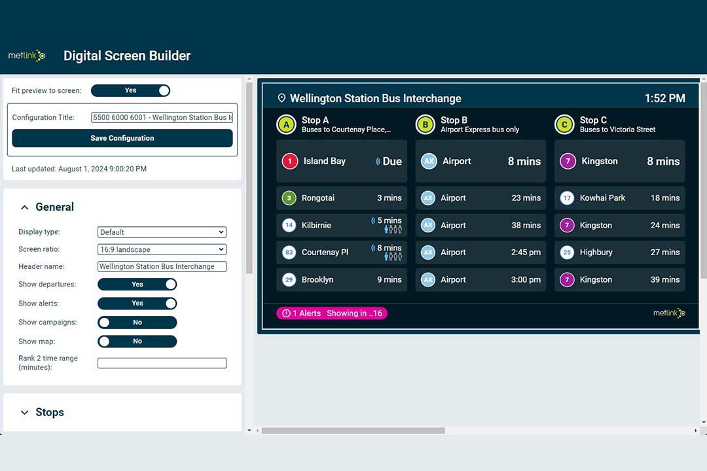Image resolution: width=707 pixels, height=471 pixels.
Task: Click route 7 badge on Kingston 39 mins
Action: pos(567,279)
